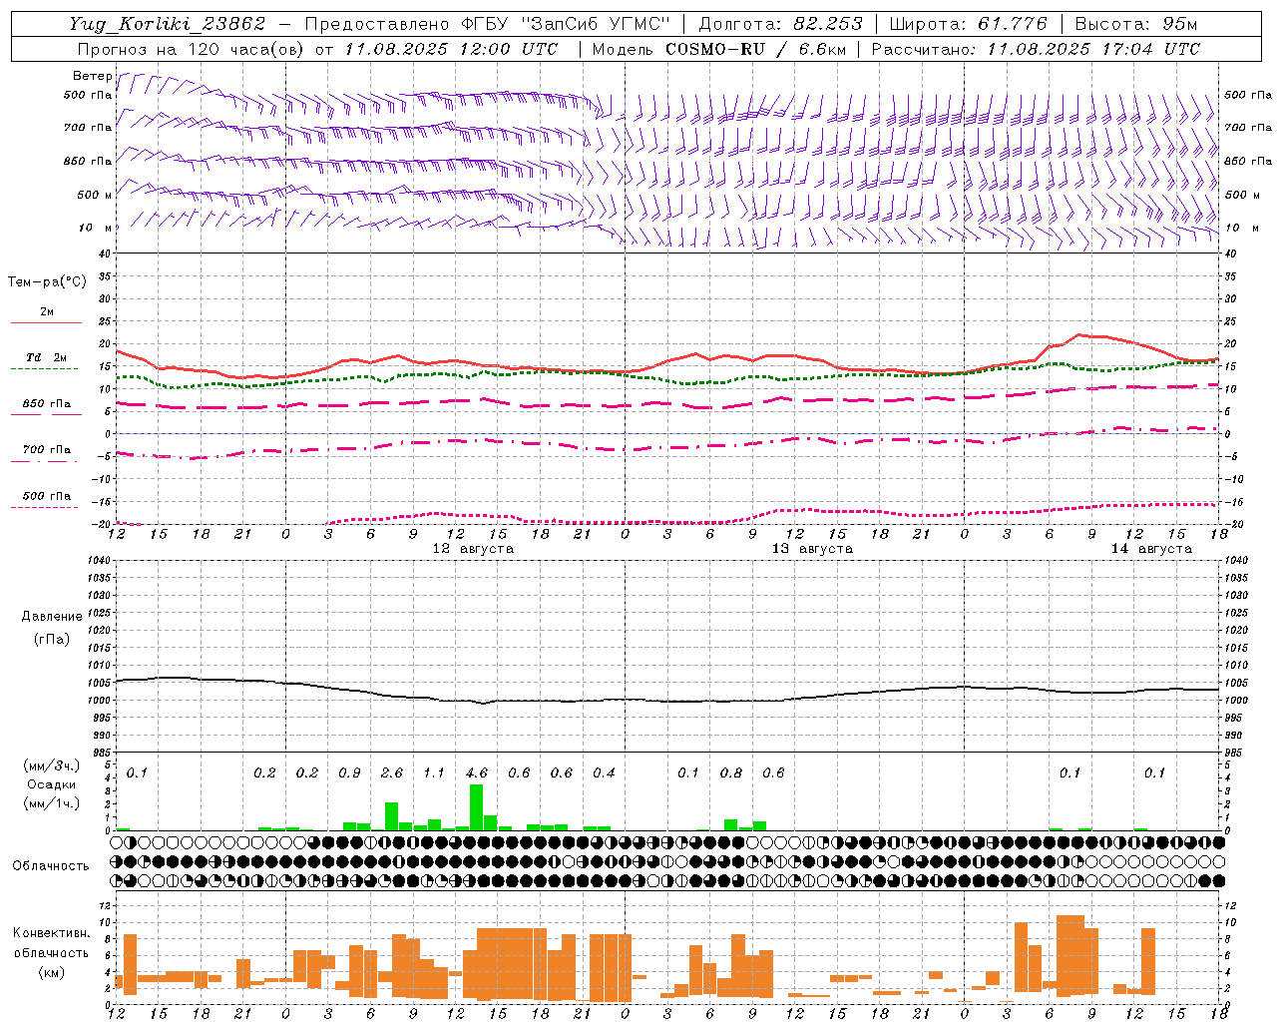Screen dimensions: 1277x1022
Task: Click the (мм/3ч.) unit label
Action: tap(51, 766)
